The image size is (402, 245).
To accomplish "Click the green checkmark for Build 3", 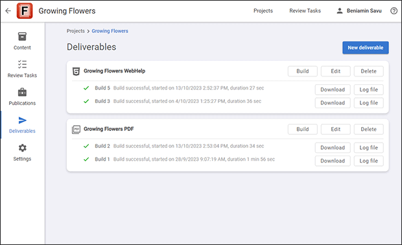I will point(86,101).
